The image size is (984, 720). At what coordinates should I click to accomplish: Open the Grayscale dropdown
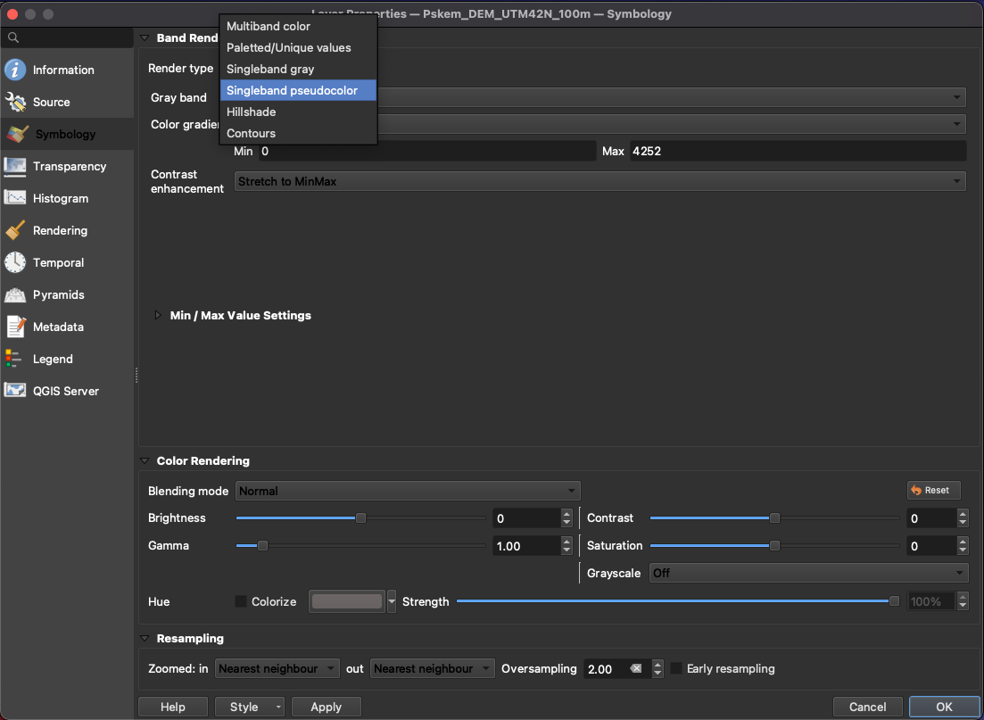808,573
